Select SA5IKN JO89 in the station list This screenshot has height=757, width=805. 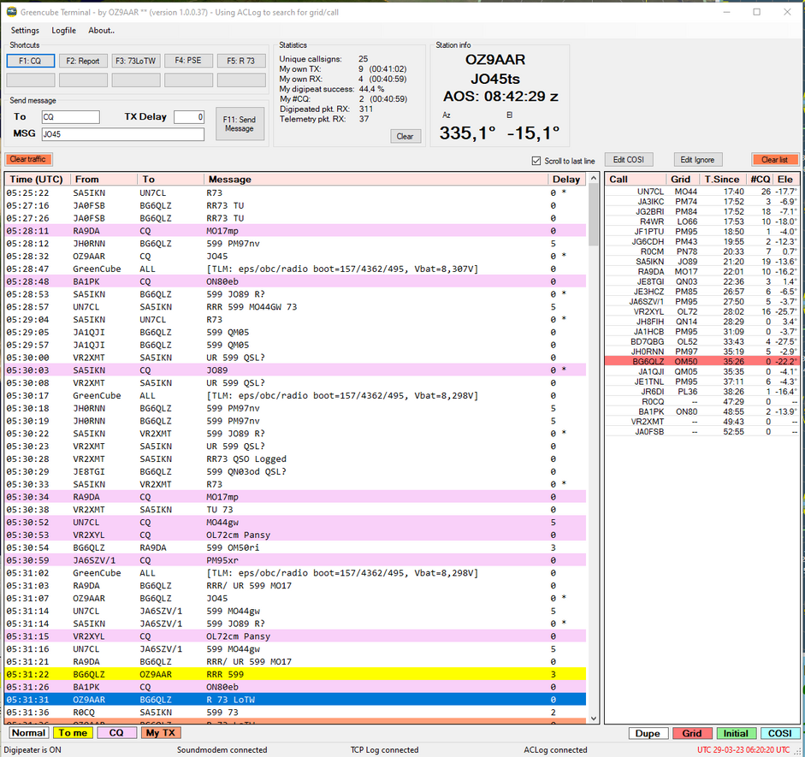tap(702, 262)
